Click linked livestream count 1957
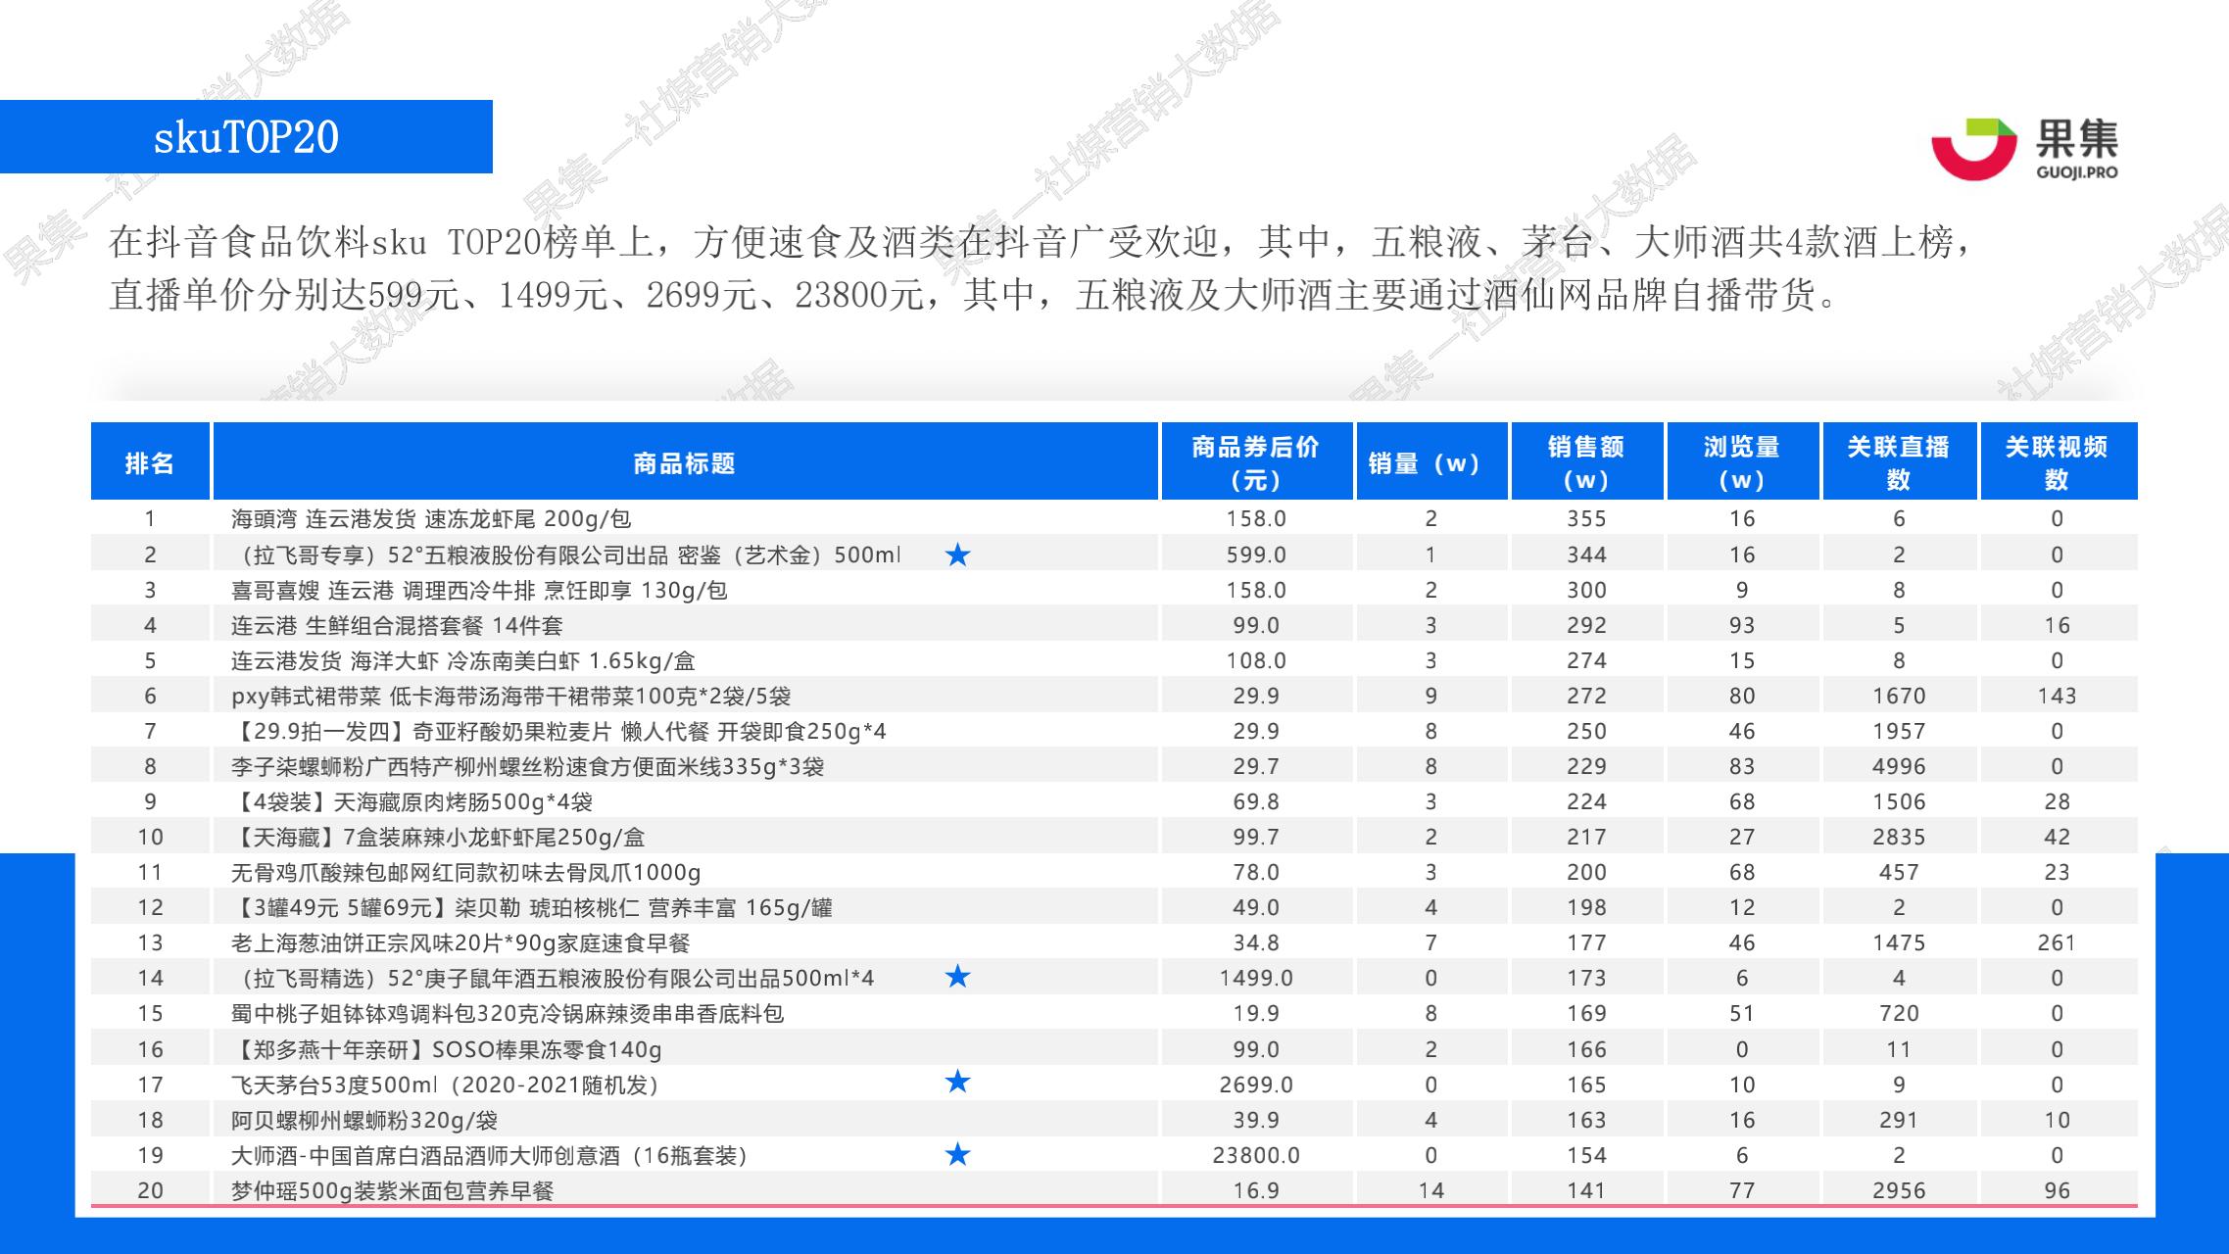Image resolution: width=2229 pixels, height=1254 pixels. [1899, 732]
